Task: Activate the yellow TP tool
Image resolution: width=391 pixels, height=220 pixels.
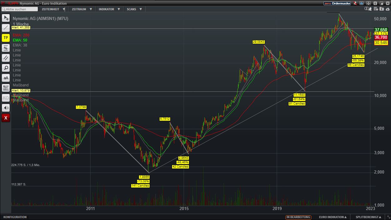Action: pos(6,38)
